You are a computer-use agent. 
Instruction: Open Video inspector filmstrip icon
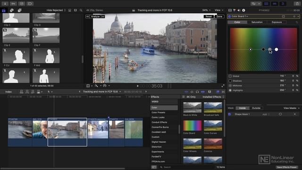(x=230, y=10)
